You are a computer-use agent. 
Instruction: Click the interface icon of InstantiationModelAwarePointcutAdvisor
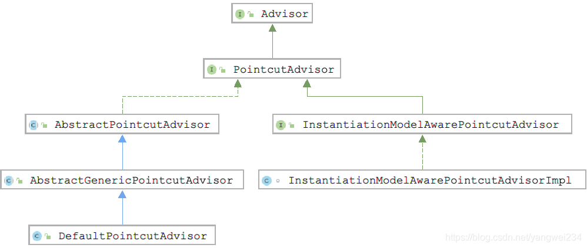click(x=281, y=125)
